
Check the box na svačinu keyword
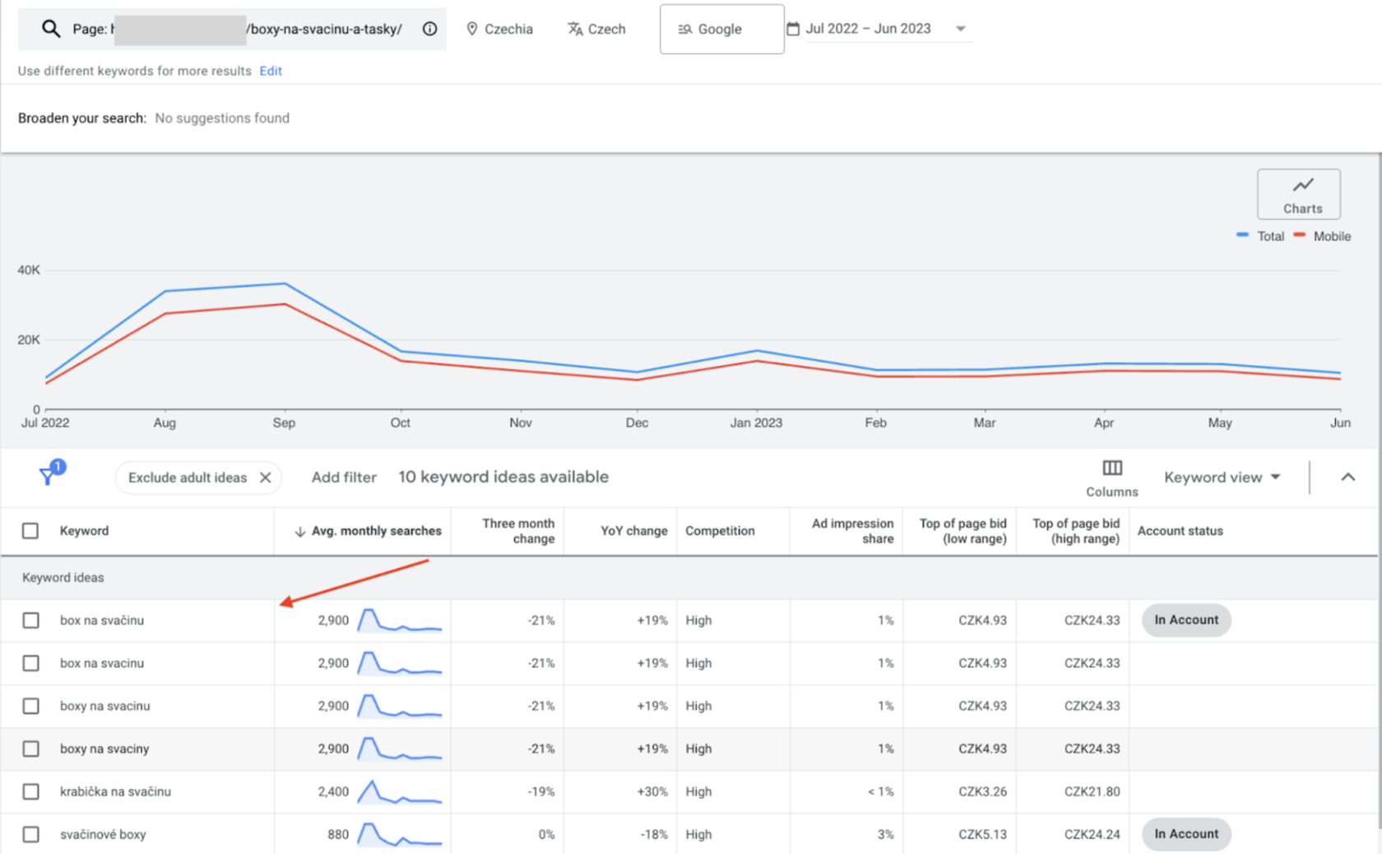point(30,621)
